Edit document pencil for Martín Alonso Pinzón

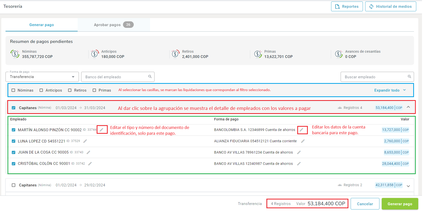(101, 130)
